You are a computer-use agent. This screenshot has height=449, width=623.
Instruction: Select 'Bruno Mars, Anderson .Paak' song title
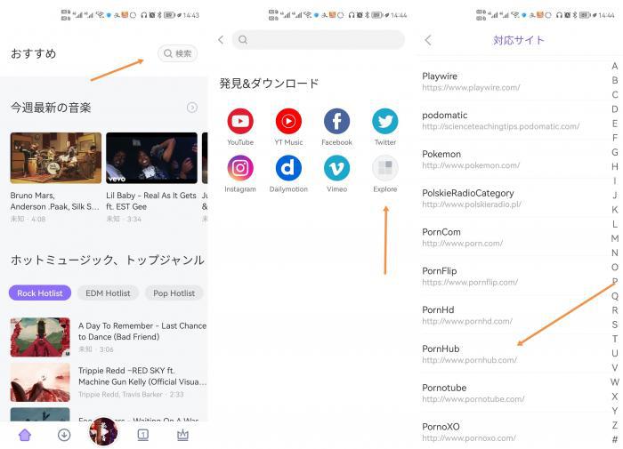55,201
